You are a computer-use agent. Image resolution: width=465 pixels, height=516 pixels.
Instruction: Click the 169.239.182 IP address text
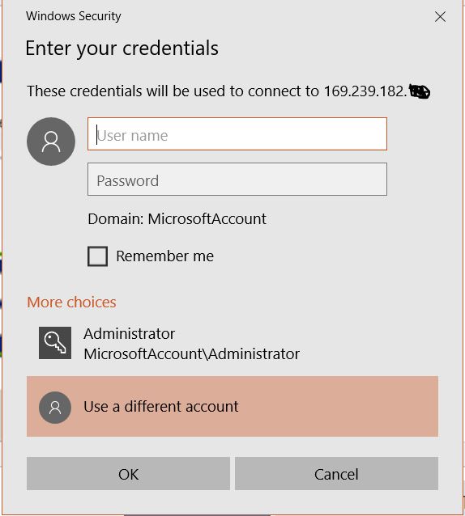point(365,91)
